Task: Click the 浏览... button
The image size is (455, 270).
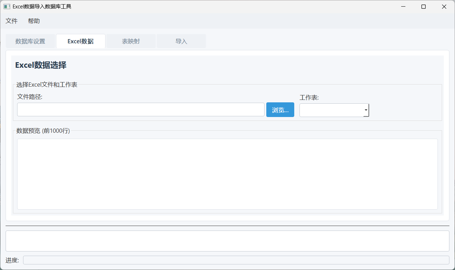Action: coord(280,110)
